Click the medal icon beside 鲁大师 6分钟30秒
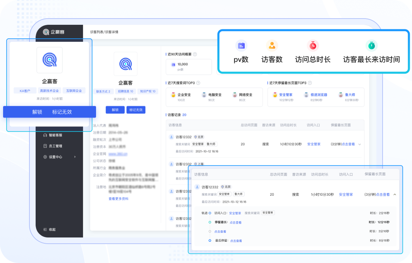 pyautogui.click(x=341, y=95)
